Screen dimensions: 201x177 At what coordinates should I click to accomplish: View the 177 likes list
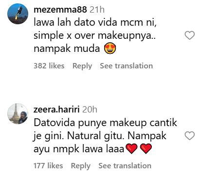click(x=48, y=166)
